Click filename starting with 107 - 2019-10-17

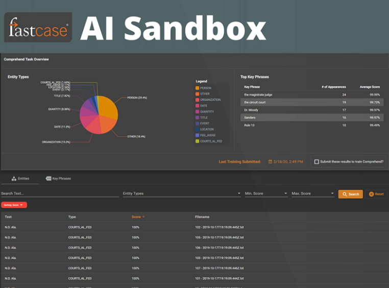coord(220,268)
